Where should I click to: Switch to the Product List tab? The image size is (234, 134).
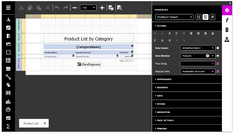click(31, 123)
